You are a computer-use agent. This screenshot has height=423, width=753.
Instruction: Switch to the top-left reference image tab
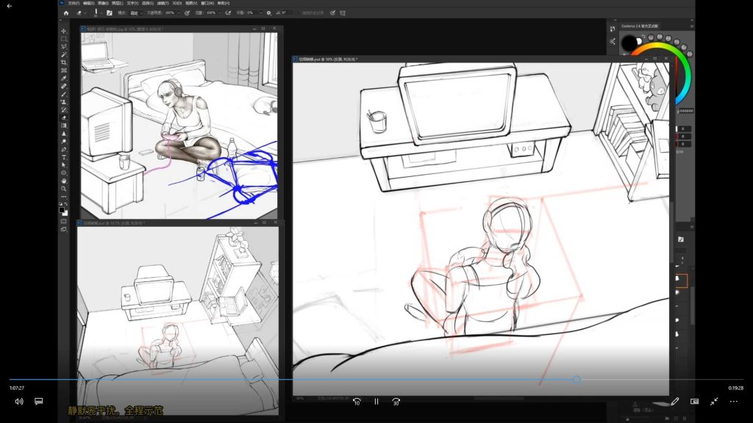tap(121, 29)
